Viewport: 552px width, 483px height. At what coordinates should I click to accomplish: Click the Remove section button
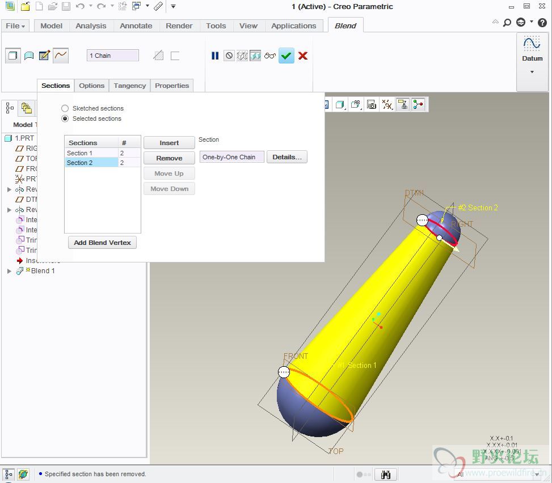coord(169,158)
